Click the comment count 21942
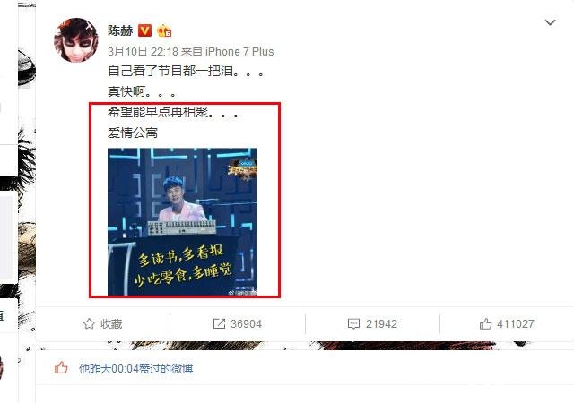The height and width of the screenshot is (403, 574). [x=381, y=324]
